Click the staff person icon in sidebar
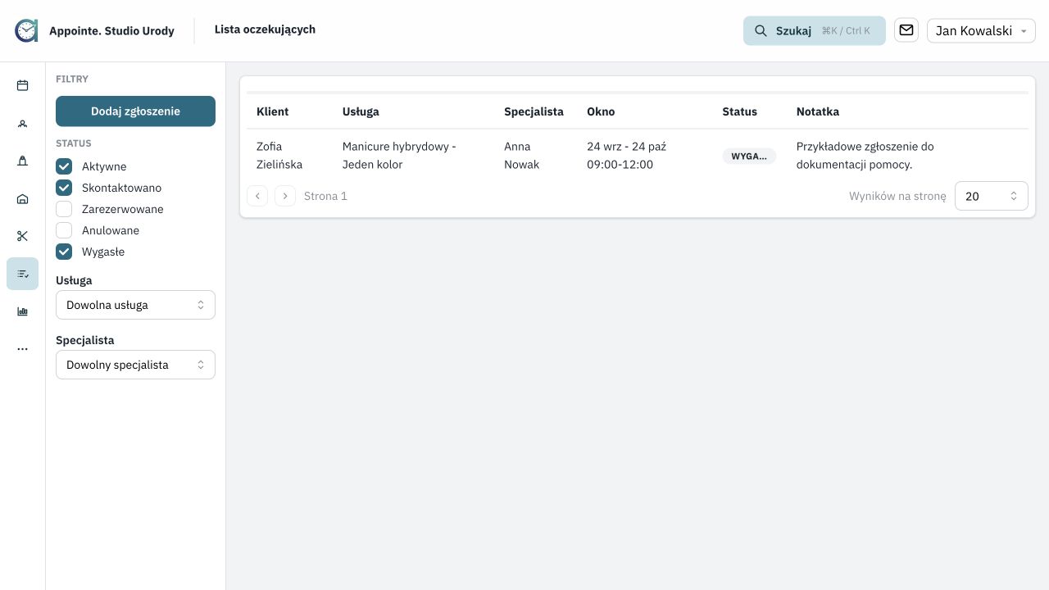 click(x=22, y=161)
